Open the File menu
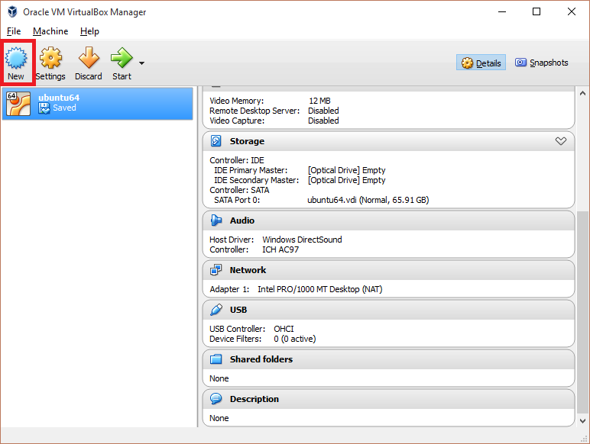Image resolution: width=590 pixels, height=444 pixels. [14, 31]
